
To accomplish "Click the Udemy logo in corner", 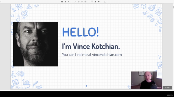I will pos(170,95).
